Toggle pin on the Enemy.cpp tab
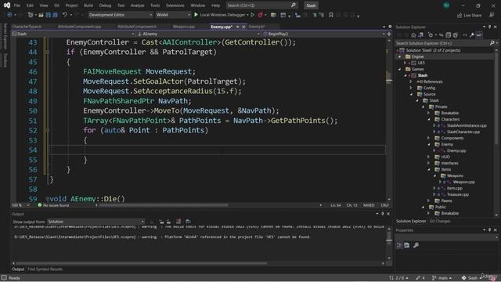Viewport: 501px width, 282px height. [x=237, y=27]
